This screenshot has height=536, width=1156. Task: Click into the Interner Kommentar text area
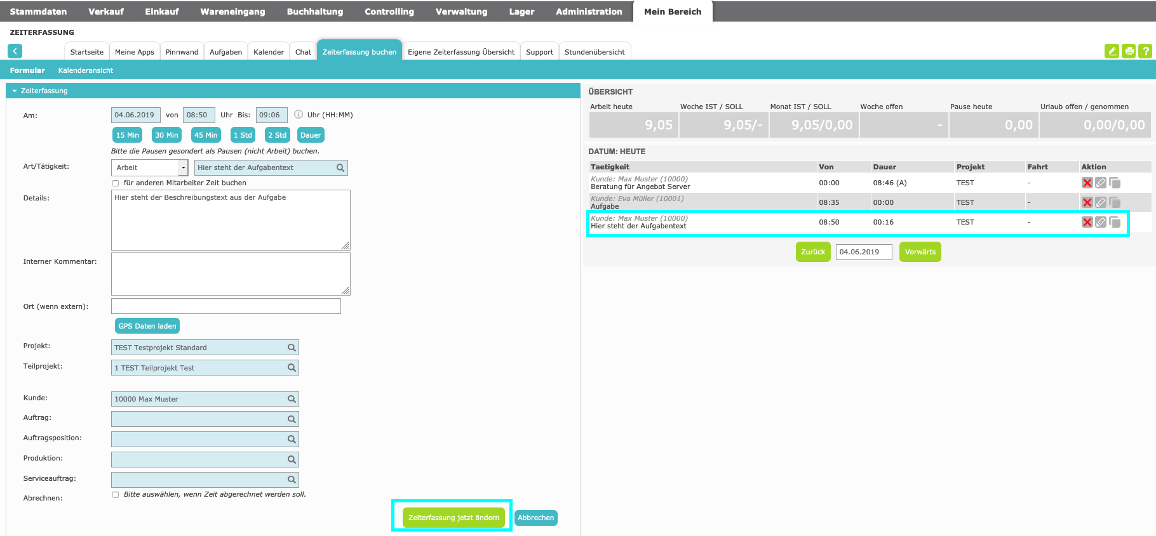pos(231,274)
